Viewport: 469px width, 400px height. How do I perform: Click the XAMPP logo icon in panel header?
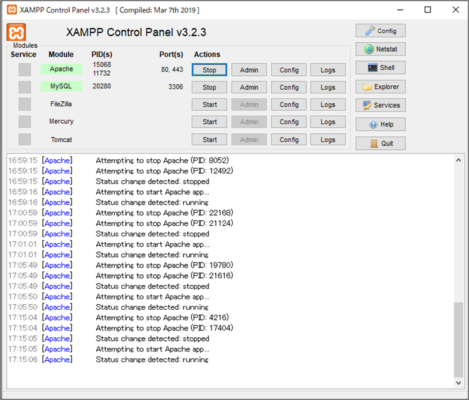click(x=16, y=32)
